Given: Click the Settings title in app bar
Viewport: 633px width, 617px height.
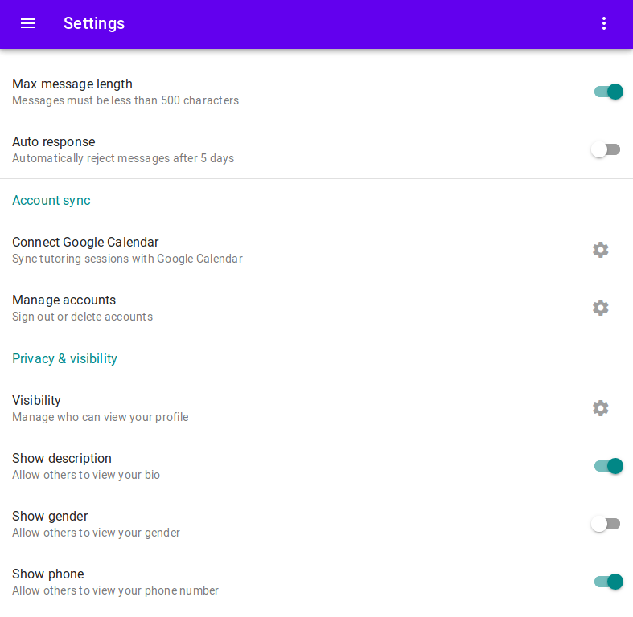Looking at the screenshot, I should tap(94, 23).
